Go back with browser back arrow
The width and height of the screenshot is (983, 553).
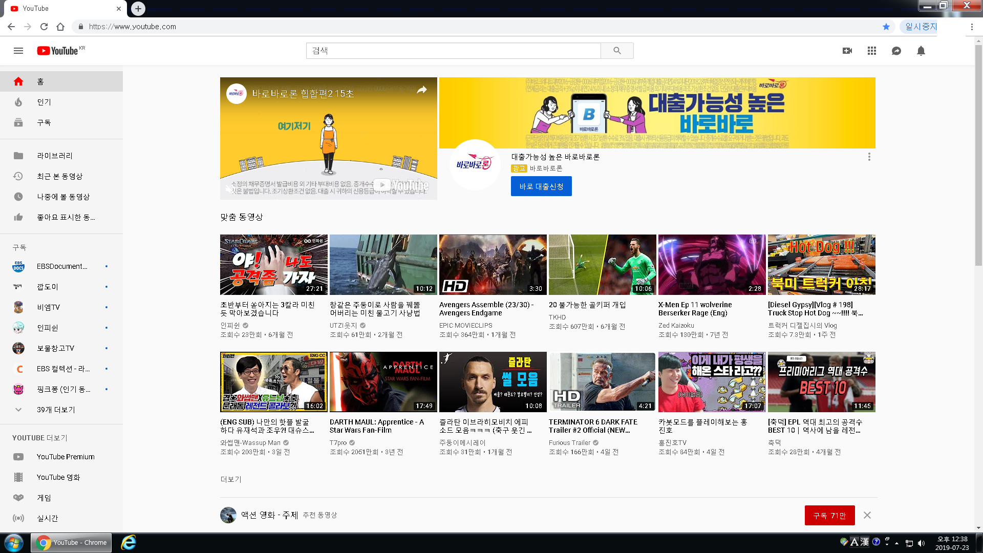pyautogui.click(x=11, y=27)
